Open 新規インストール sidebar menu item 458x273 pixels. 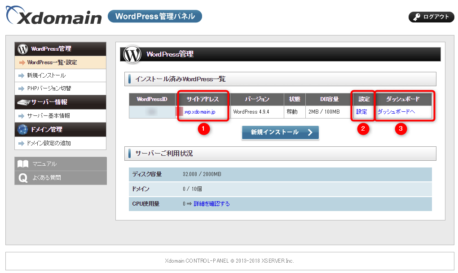pyautogui.click(x=46, y=75)
